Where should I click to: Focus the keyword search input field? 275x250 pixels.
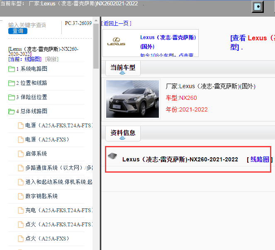[27, 25]
